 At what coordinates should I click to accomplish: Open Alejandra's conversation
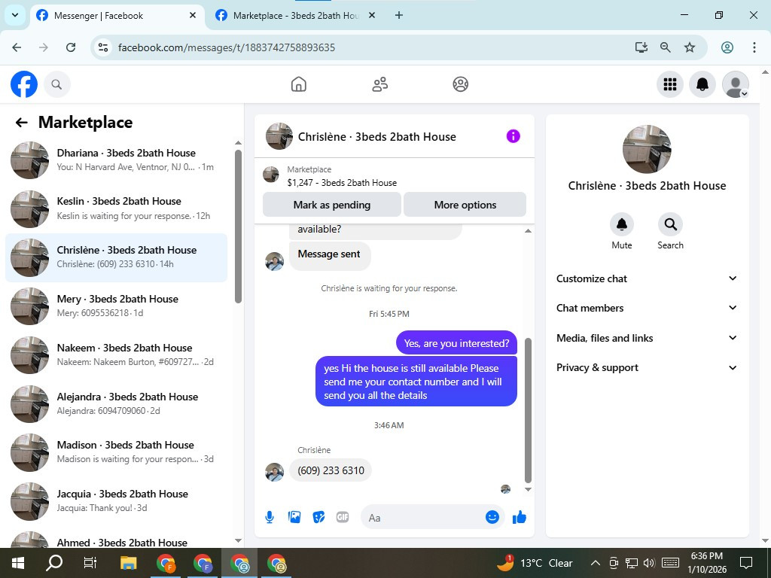(x=116, y=403)
